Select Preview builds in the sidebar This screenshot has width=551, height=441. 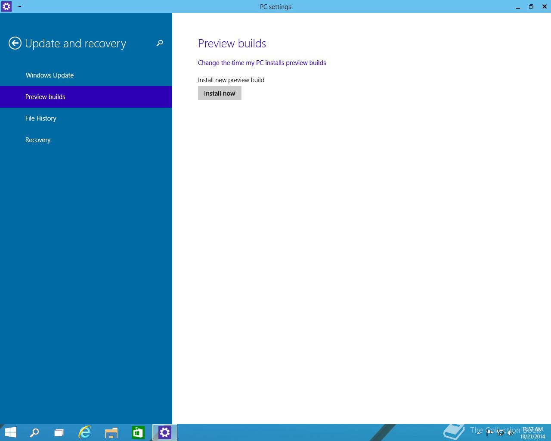point(86,97)
